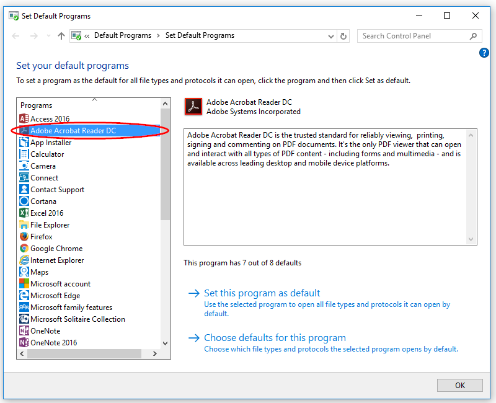
Task: Refresh the Set Default Programs page
Action: (x=343, y=36)
